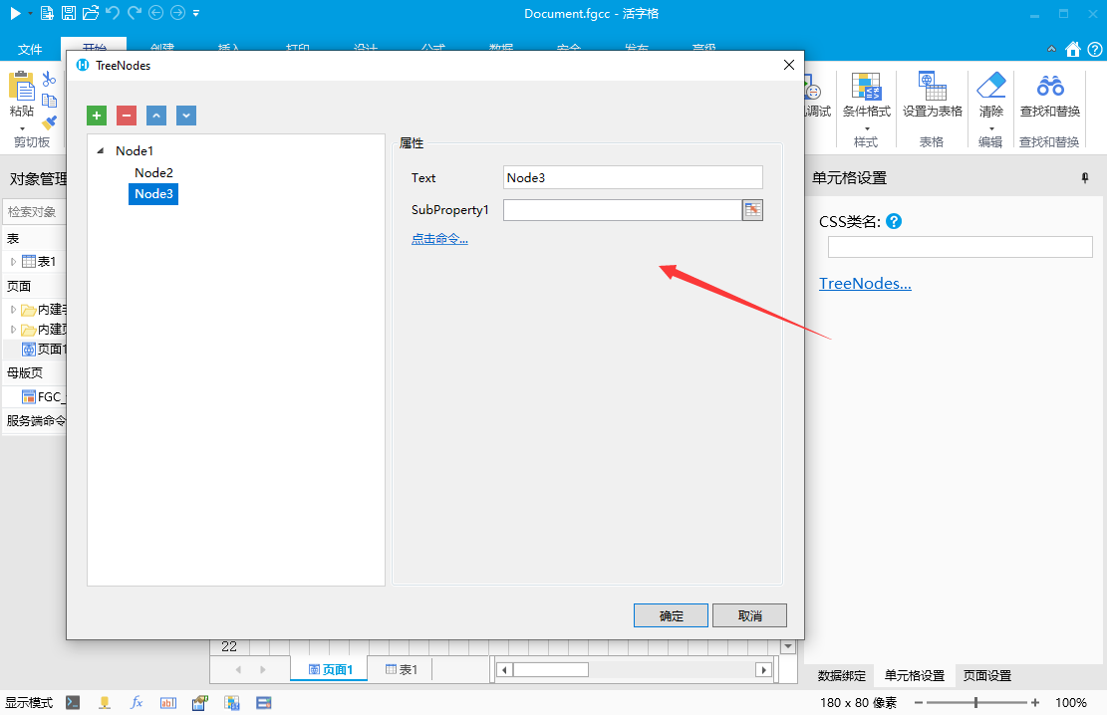
Task: Open the TreeNodes... link in cell settings
Action: pos(865,283)
